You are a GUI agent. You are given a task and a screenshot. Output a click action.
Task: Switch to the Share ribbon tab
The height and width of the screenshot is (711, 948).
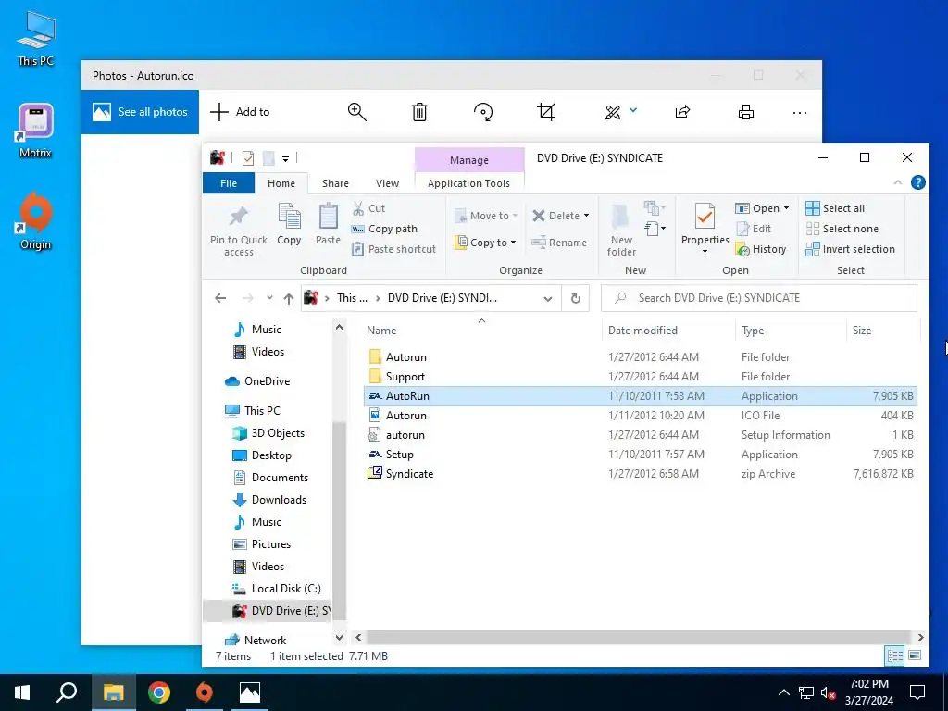[335, 183]
